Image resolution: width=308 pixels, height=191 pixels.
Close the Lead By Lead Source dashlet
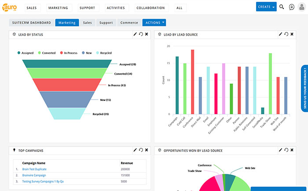(292, 34)
